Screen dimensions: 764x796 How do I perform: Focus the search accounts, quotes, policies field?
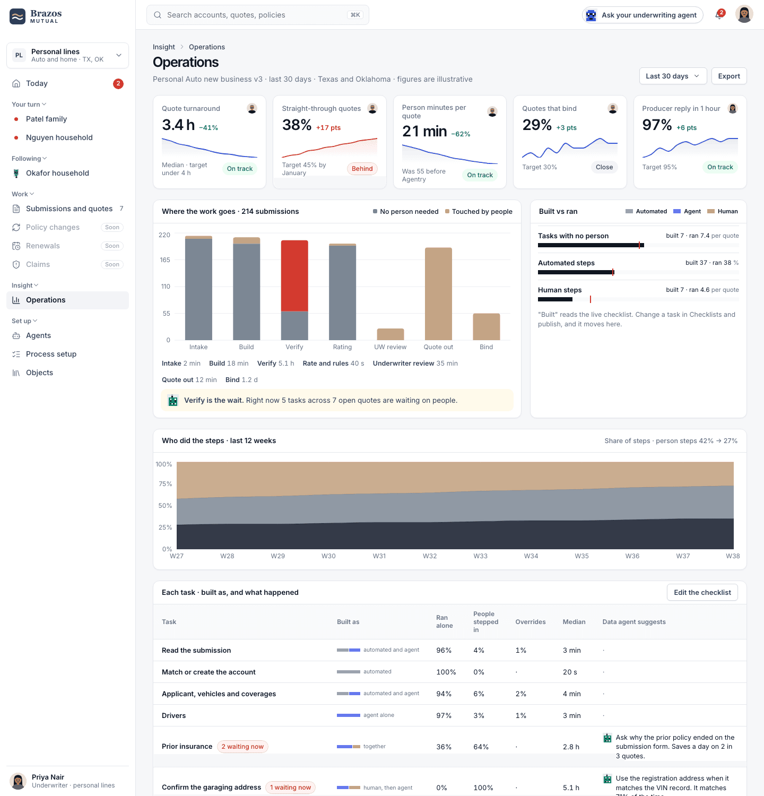[258, 15]
